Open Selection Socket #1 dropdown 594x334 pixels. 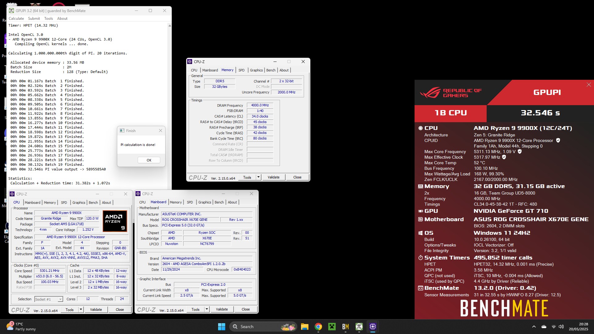pyautogui.click(x=49, y=299)
